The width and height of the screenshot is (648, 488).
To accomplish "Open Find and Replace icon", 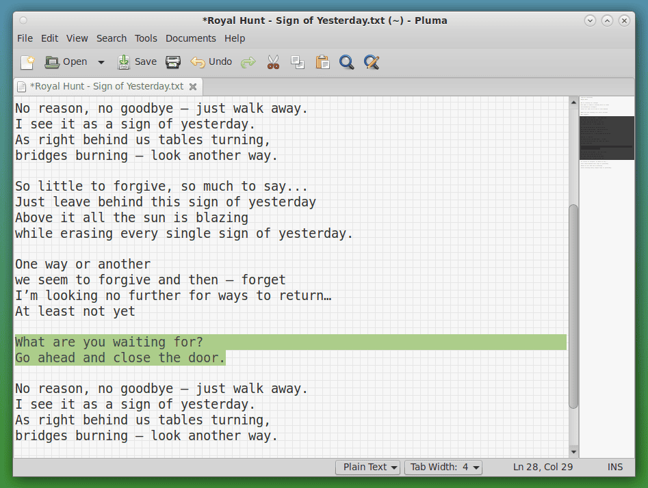I will click(372, 62).
